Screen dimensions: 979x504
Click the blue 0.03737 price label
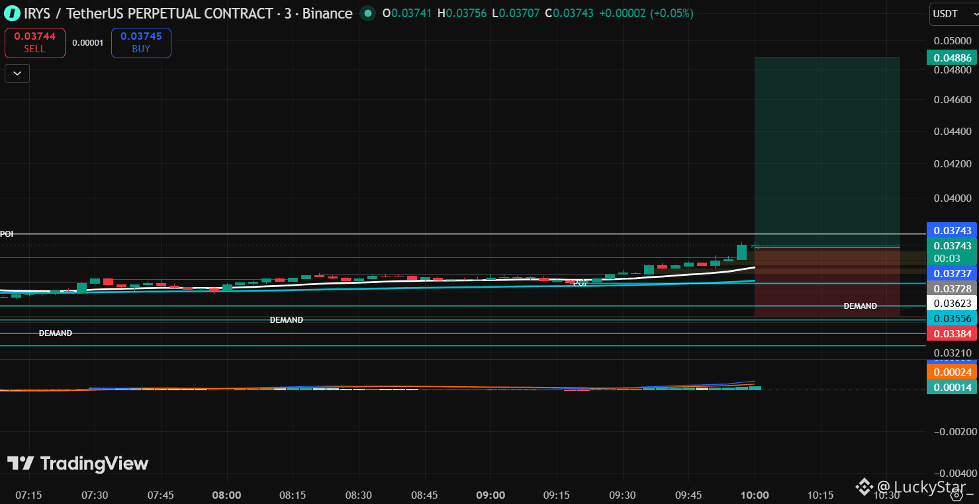click(x=953, y=273)
